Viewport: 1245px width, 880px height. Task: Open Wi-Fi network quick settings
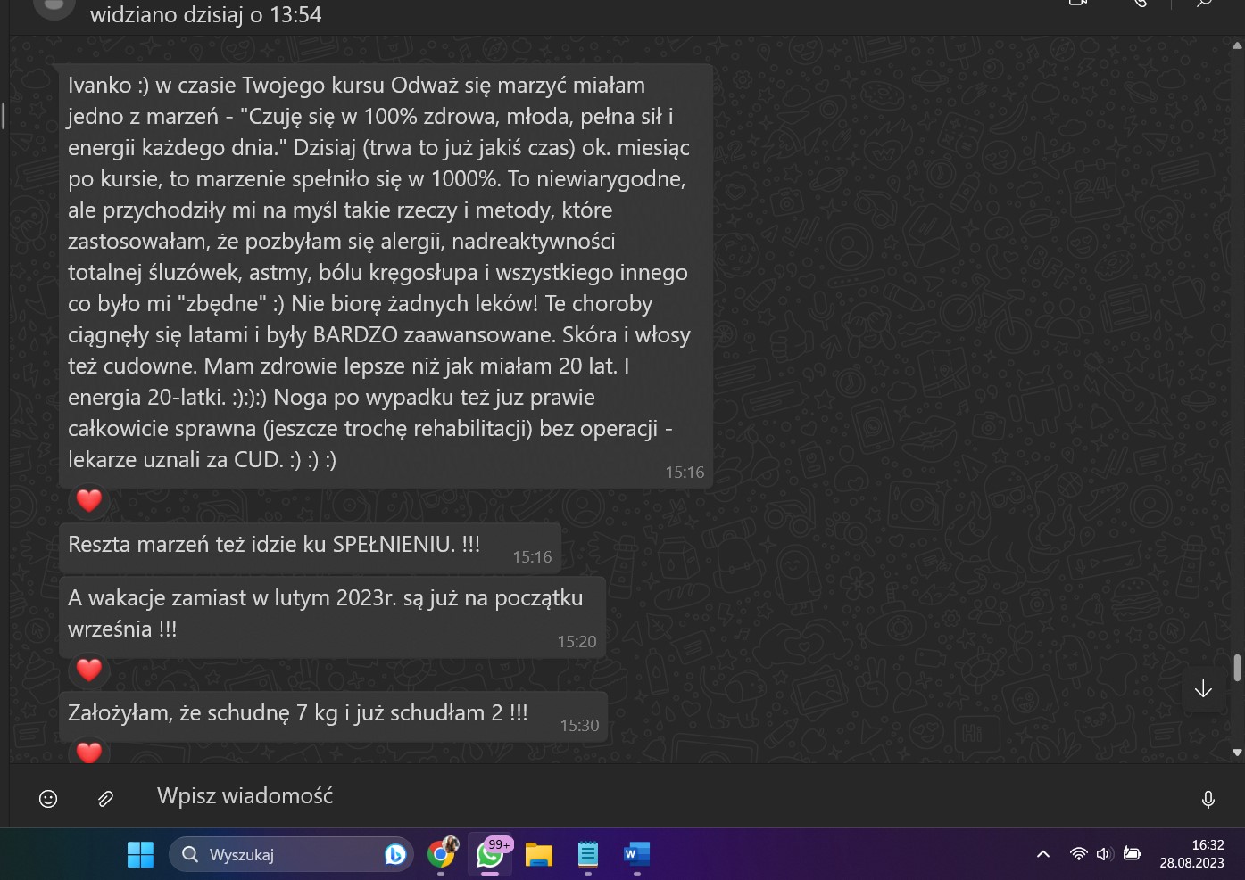(1078, 854)
